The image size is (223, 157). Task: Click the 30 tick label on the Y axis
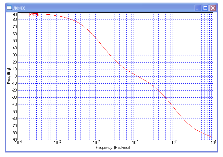15,55
